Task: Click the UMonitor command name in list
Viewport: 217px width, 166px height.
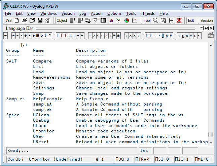Action: pyautogui.click(x=44, y=131)
